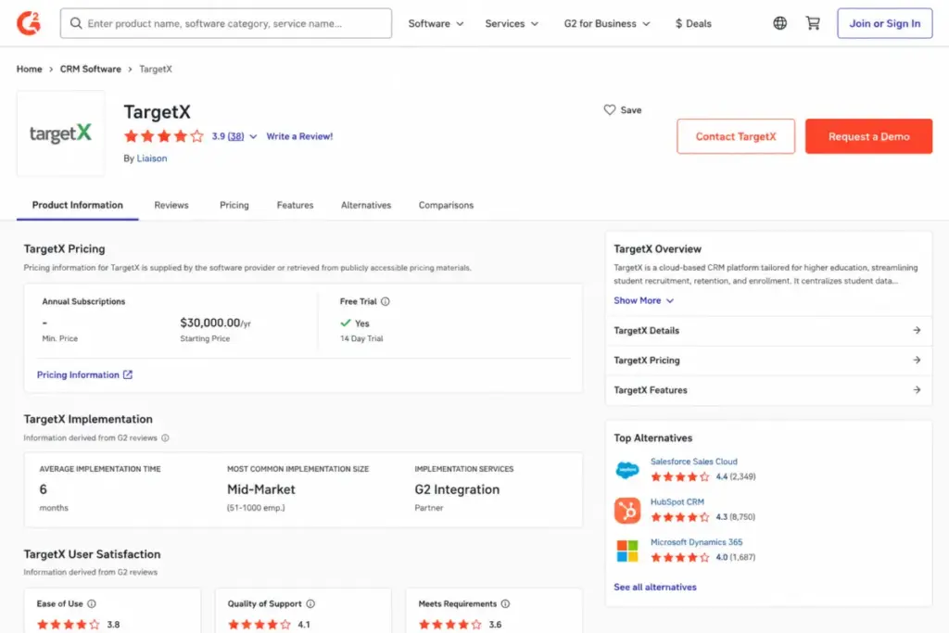Switch to the Features tab

point(296,205)
